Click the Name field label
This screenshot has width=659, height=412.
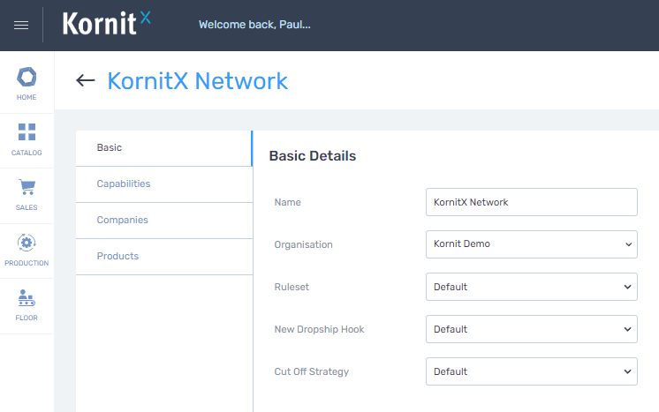(287, 202)
